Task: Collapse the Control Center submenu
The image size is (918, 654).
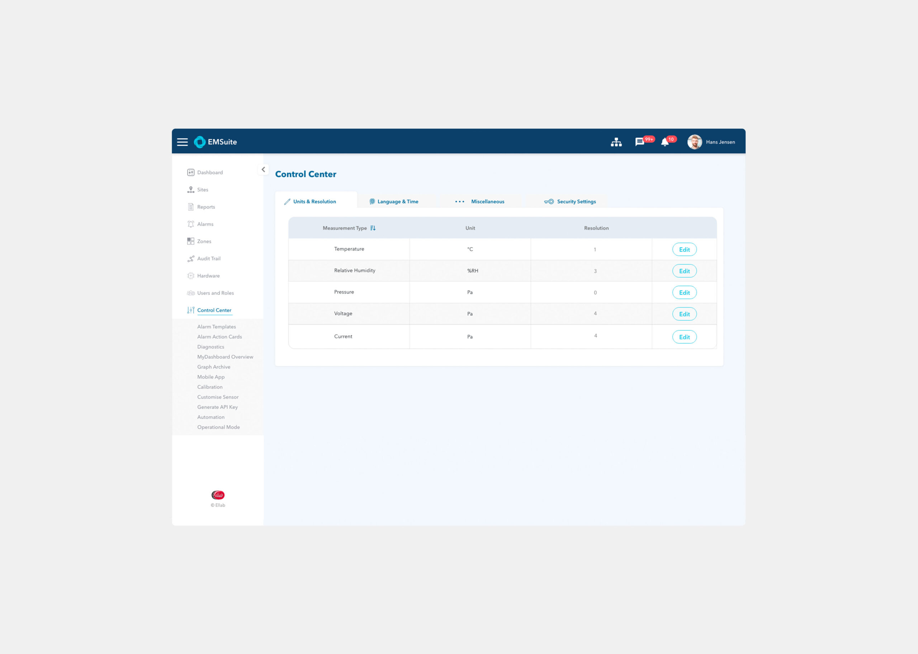Action: (x=214, y=310)
